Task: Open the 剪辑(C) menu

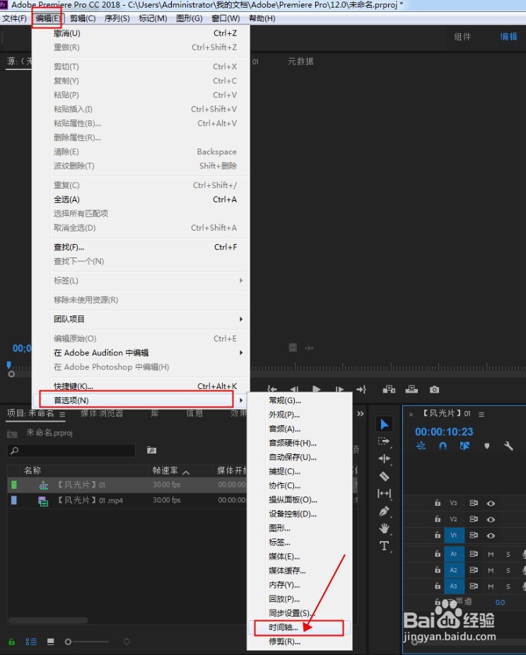Action: click(x=83, y=18)
